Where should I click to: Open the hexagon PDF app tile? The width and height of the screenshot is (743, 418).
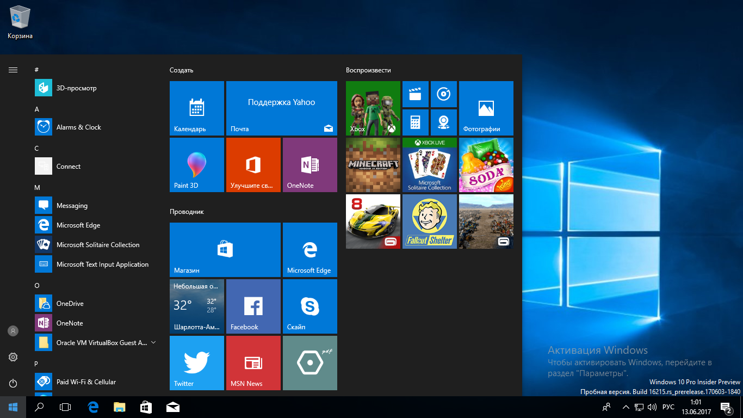[x=310, y=363]
